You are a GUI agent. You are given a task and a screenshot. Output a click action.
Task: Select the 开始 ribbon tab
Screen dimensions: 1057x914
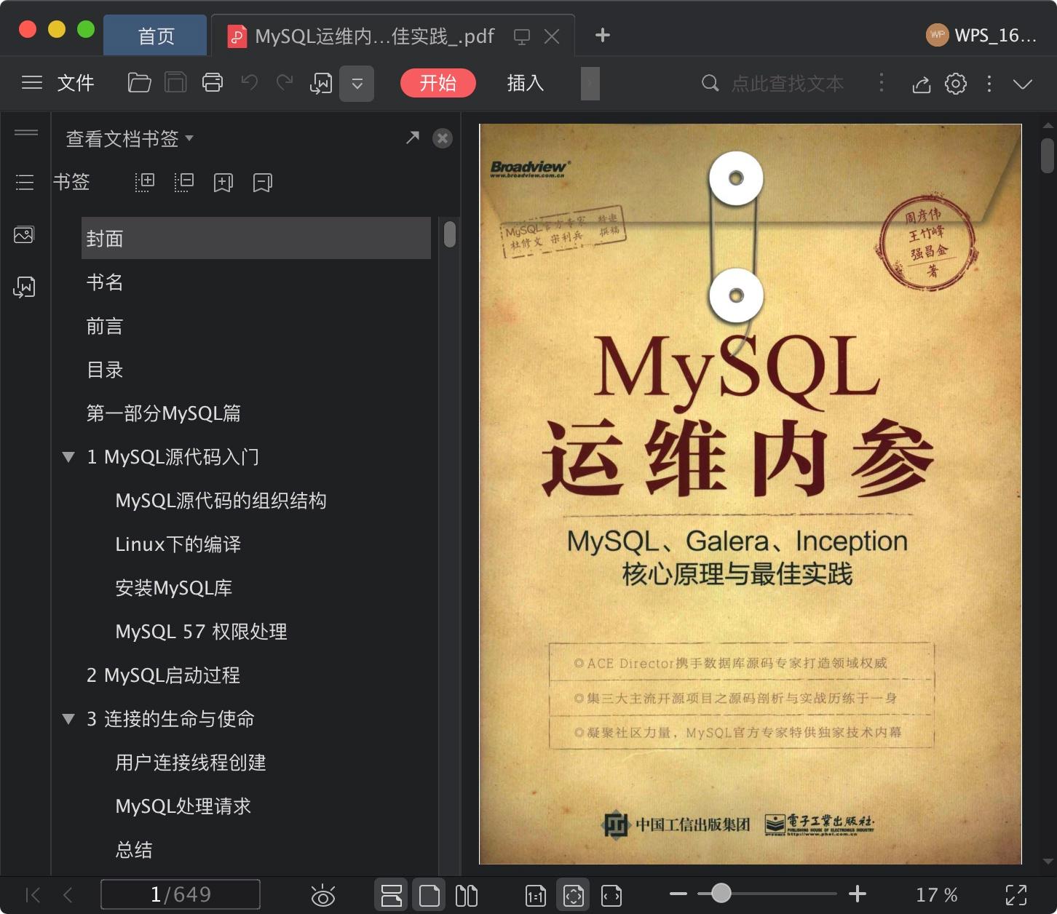coord(438,83)
